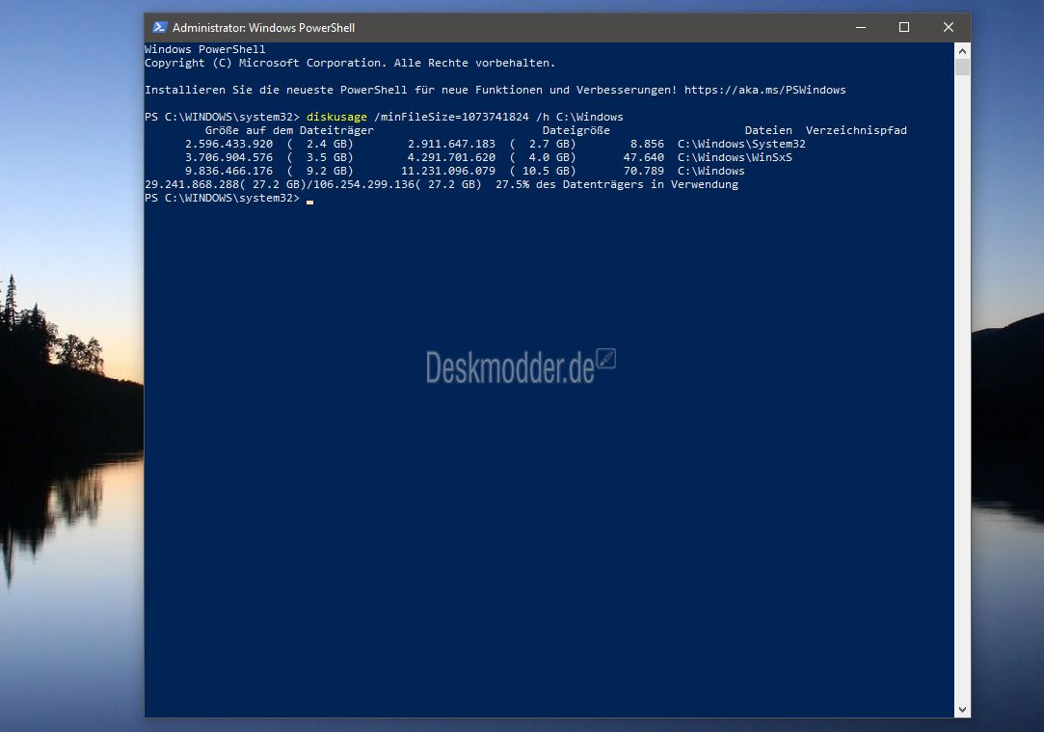Click the file count '47.640'
The image size is (1044, 732).
(x=644, y=158)
